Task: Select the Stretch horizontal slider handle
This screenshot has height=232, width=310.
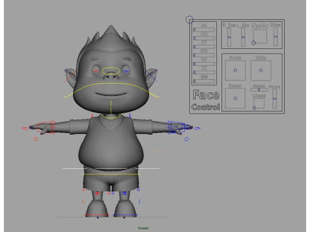Action: pos(259,90)
